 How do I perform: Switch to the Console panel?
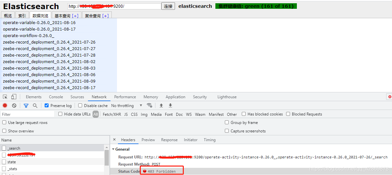(56, 97)
